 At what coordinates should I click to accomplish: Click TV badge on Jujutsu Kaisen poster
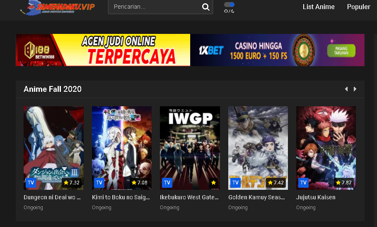[303, 183]
